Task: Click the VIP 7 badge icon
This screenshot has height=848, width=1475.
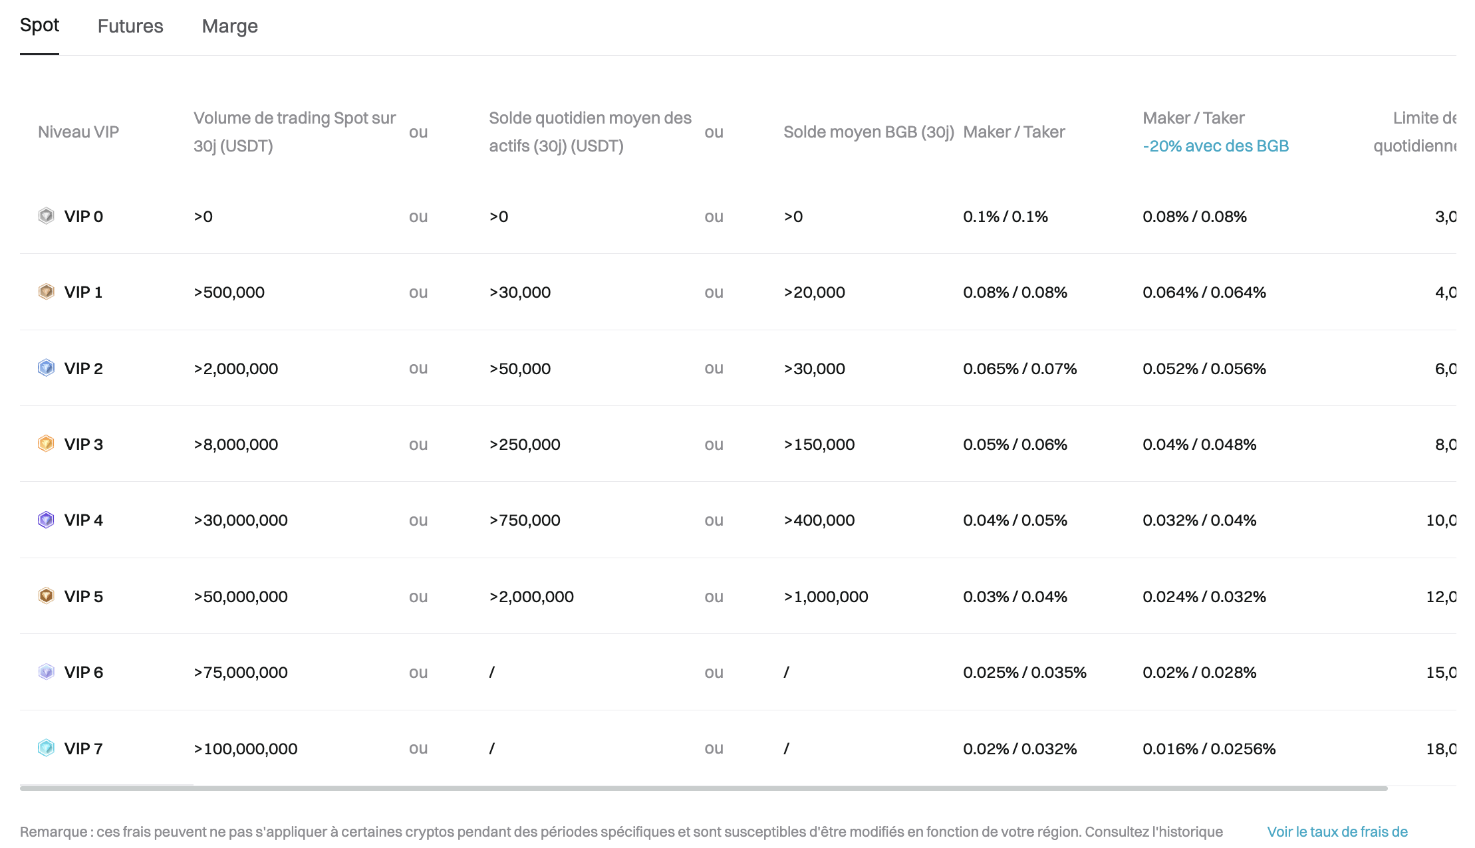Action: 46,748
